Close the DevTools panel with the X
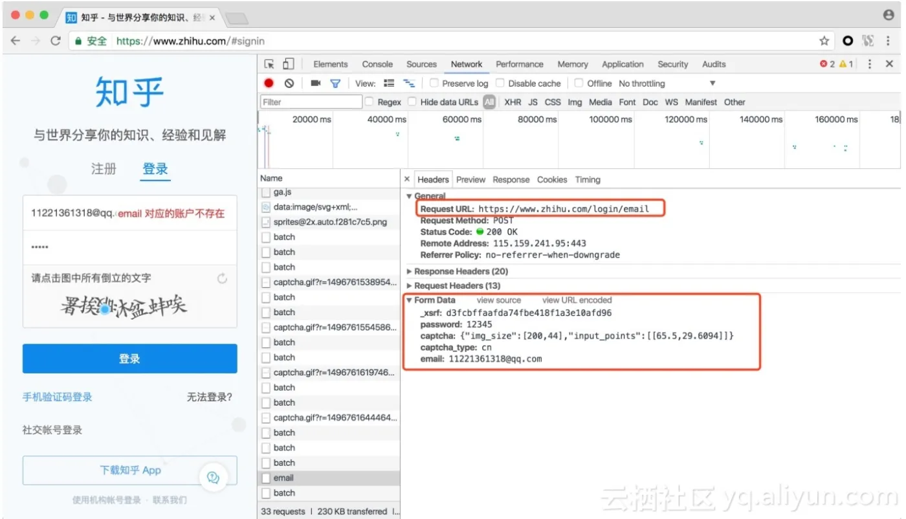 [889, 64]
